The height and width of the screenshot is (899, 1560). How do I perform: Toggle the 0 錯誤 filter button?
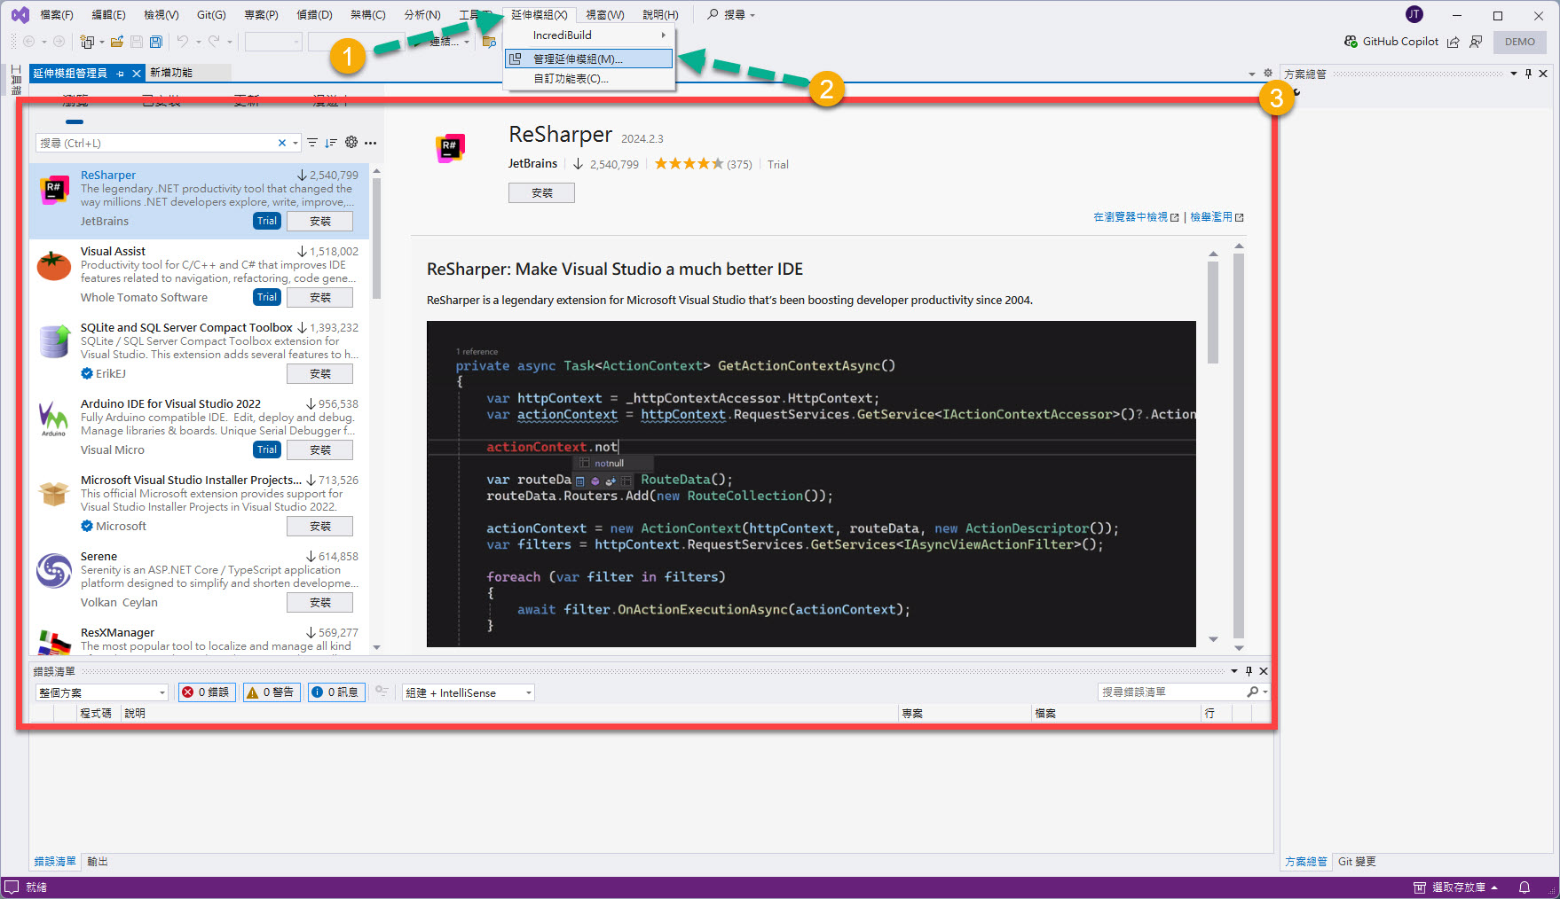click(x=207, y=692)
